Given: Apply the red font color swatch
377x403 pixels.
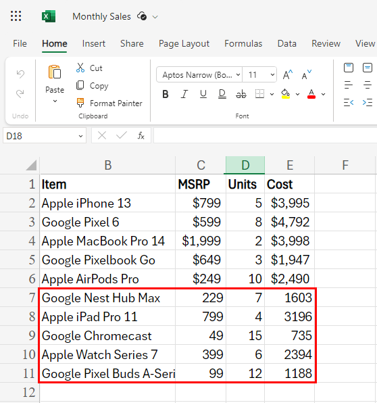Looking at the screenshot, I should 311,94.
